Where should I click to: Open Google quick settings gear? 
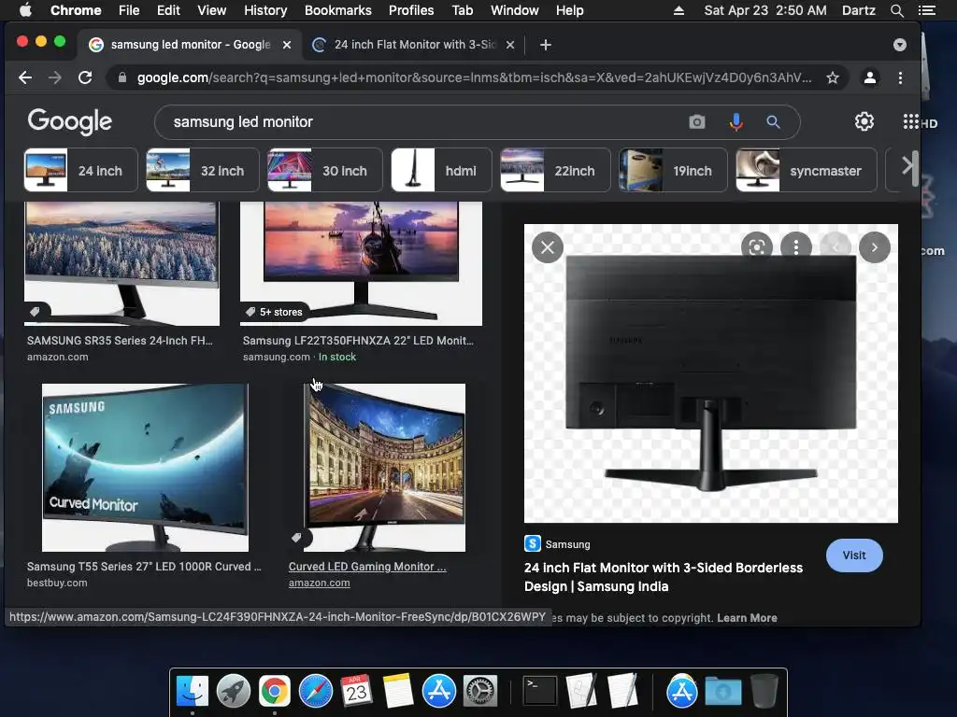pyautogui.click(x=864, y=122)
